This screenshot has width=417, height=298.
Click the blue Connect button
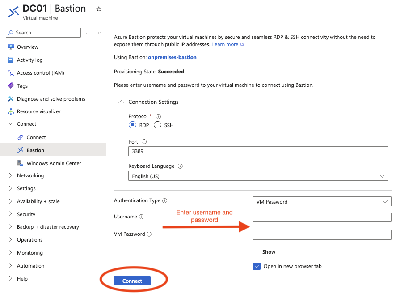coord(132,281)
